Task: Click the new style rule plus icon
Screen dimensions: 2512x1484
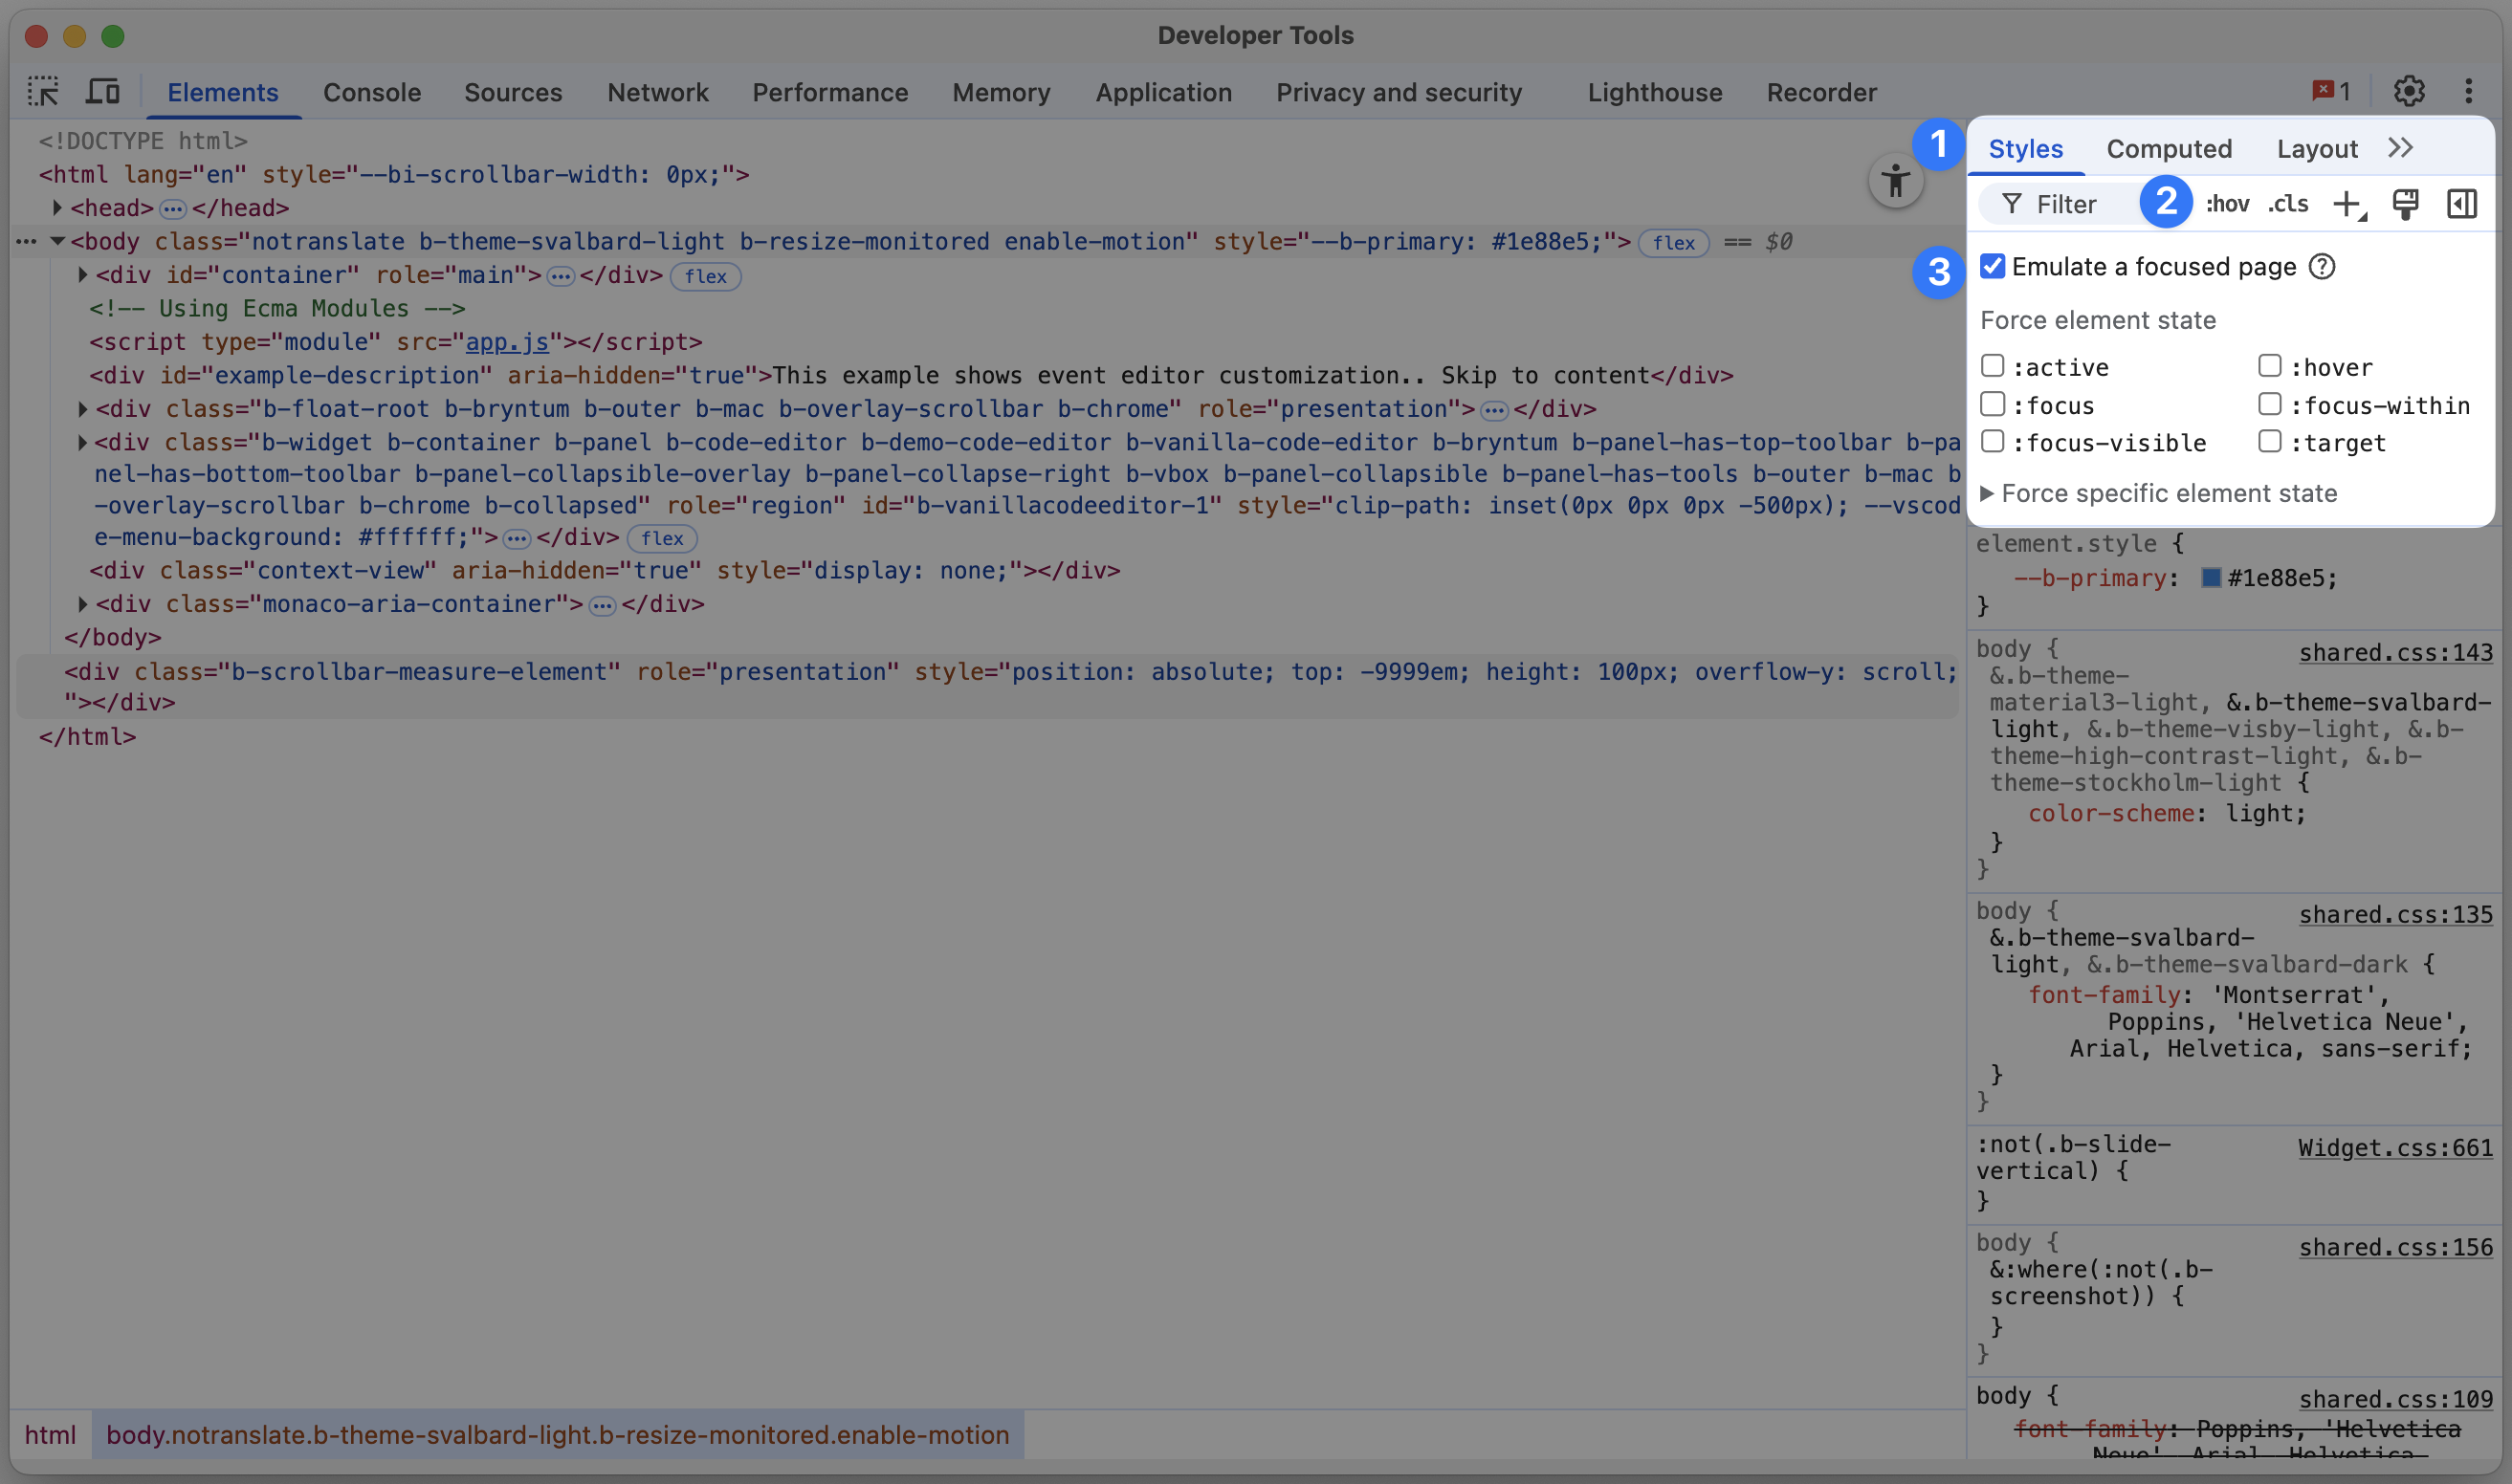Action: pos(2347,205)
